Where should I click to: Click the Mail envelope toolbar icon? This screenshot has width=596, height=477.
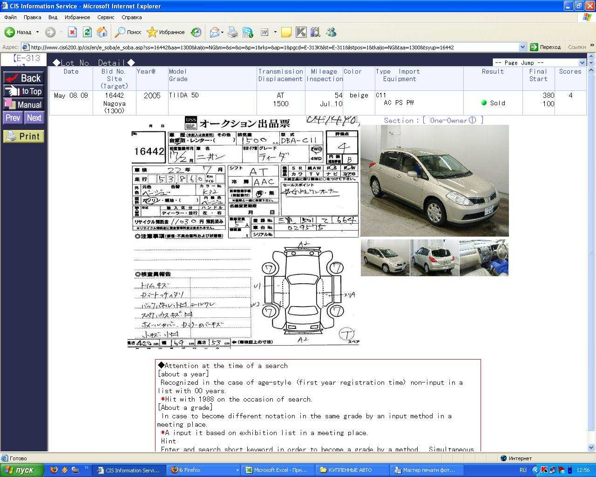214,32
